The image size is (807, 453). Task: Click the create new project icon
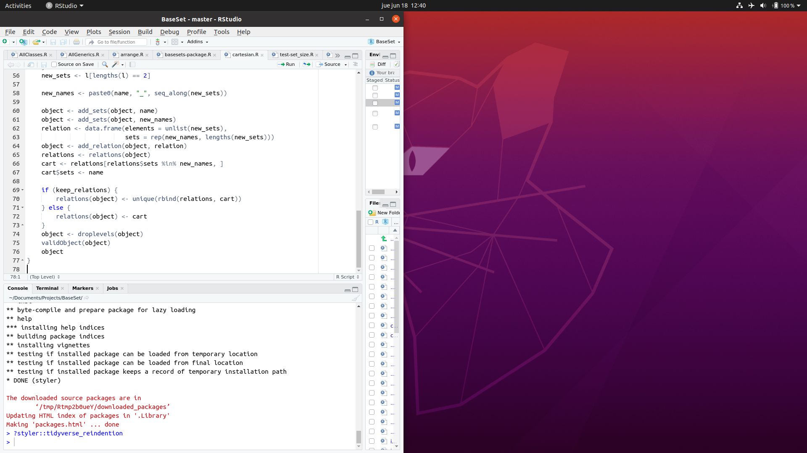tap(23, 42)
